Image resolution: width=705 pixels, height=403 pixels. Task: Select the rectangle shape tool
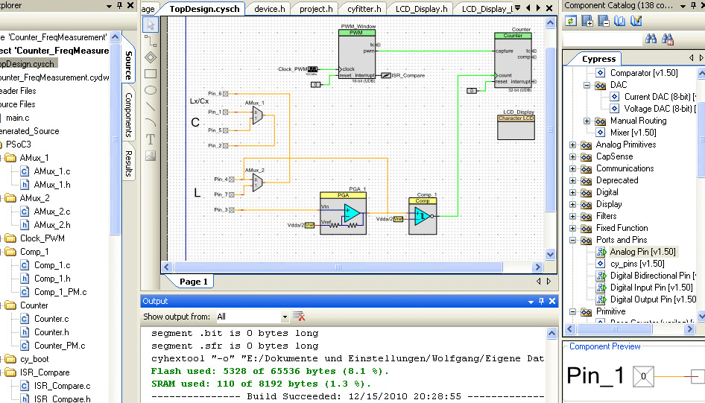tap(151, 74)
